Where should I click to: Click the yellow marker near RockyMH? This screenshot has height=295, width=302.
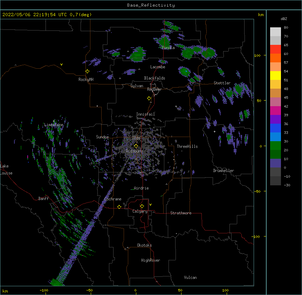coord(88,71)
